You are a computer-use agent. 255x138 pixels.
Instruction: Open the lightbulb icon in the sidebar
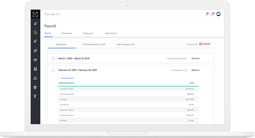(35, 96)
